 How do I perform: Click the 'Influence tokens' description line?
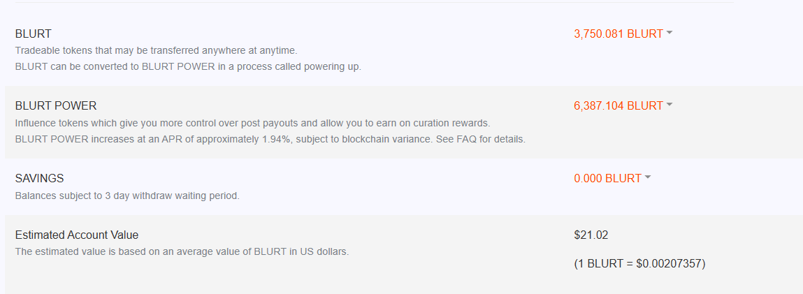[x=252, y=124]
